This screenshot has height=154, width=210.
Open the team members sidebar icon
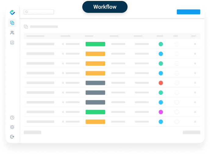click(x=12, y=33)
